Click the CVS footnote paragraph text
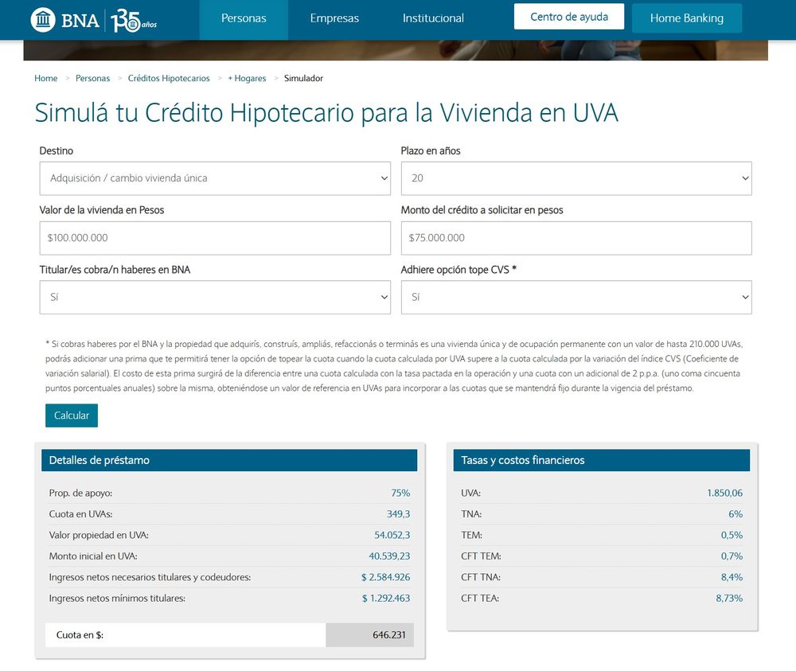 pyautogui.click(x=394, y=366)
